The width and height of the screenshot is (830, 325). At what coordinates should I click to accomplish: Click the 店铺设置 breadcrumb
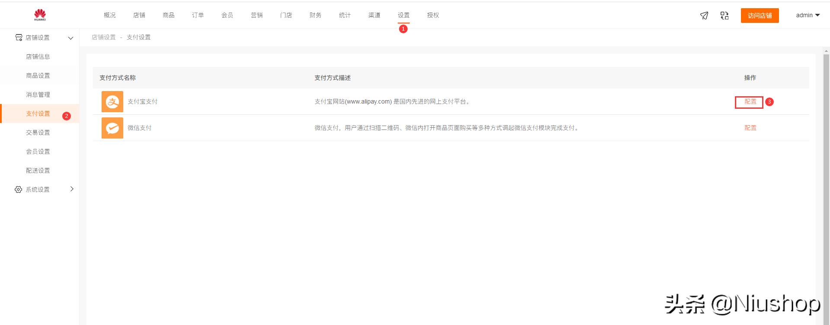click(x=104, y=37)
